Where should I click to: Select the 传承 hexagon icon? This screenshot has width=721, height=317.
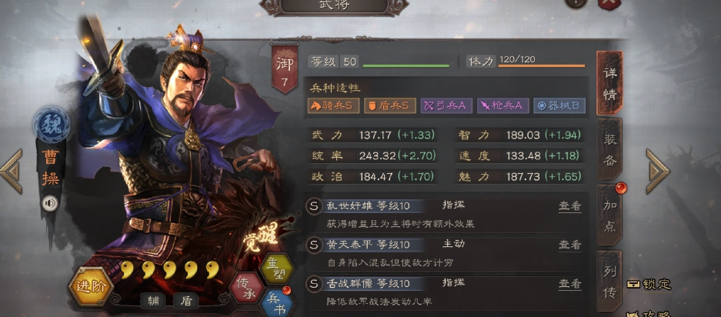[246, 288]
